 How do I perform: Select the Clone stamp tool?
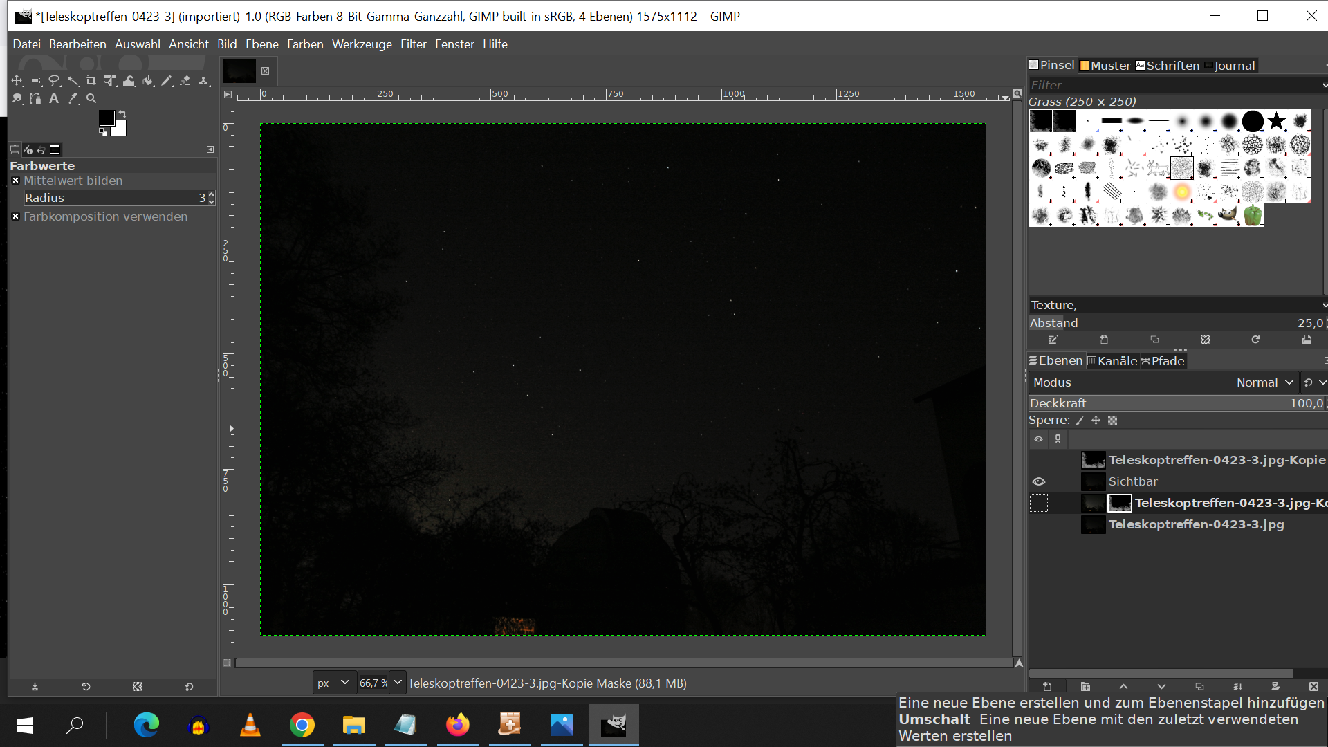click(x=203, y=81)
